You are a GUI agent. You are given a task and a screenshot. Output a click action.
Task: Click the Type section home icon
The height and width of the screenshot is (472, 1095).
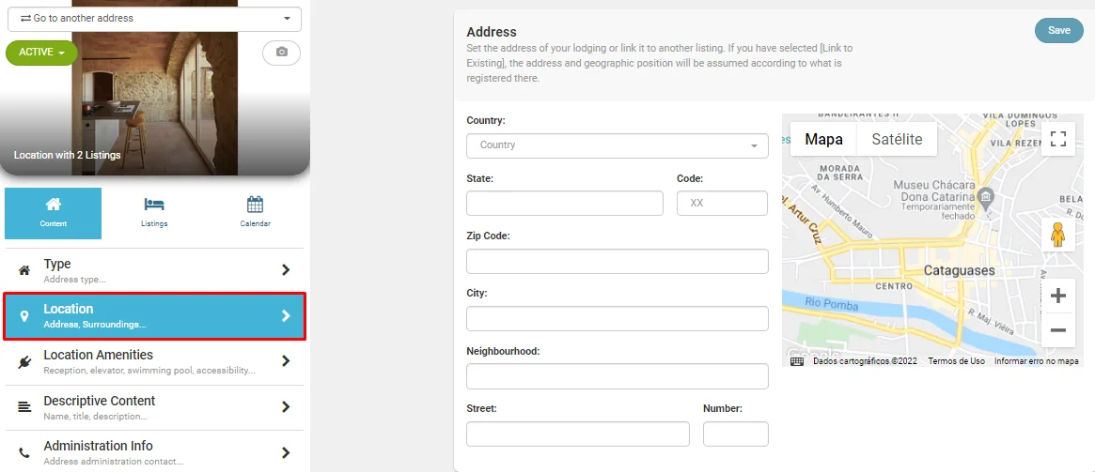(x=24, y=270)
